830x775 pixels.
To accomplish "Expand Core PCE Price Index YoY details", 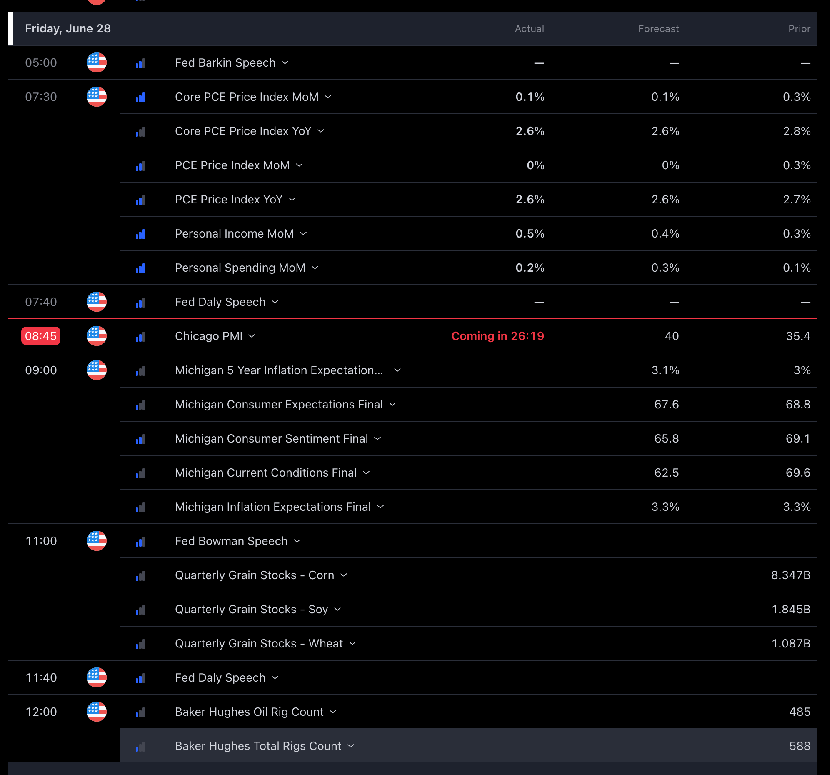I will [x=321, y=131].
